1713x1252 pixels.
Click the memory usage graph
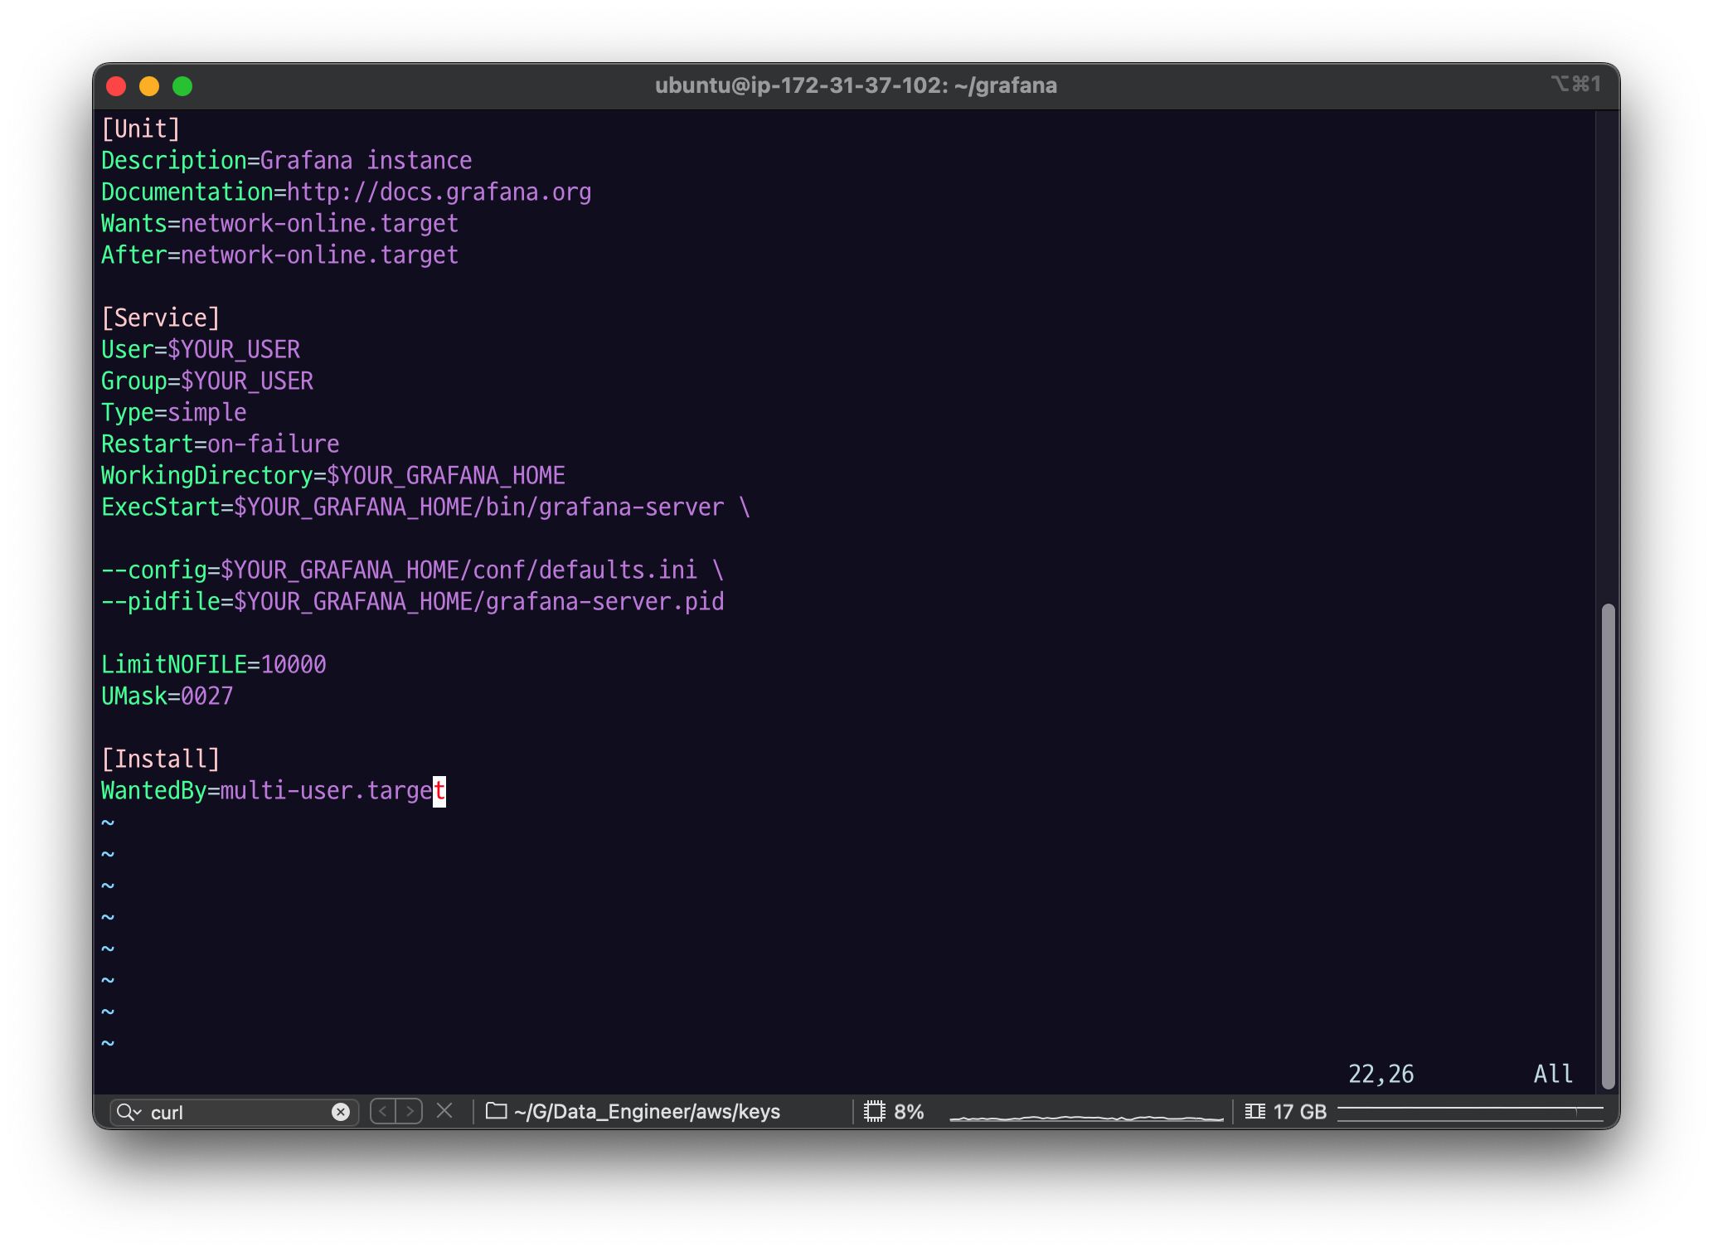point(1469,1113)
